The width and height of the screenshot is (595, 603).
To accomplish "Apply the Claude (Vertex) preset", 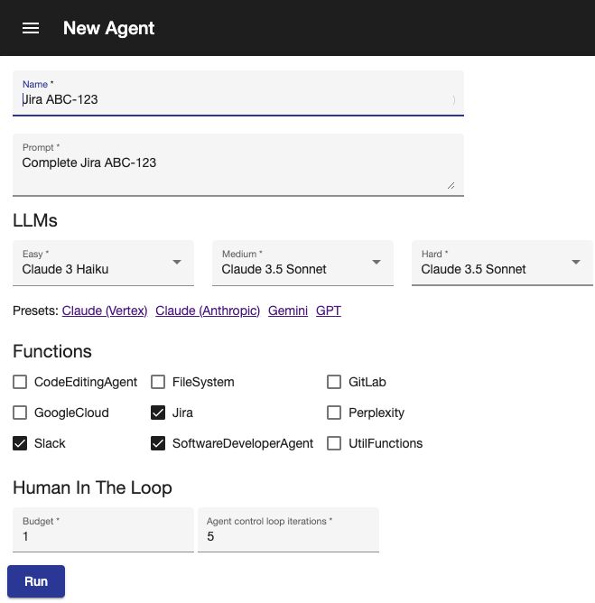I will click(x=105, y=311).
